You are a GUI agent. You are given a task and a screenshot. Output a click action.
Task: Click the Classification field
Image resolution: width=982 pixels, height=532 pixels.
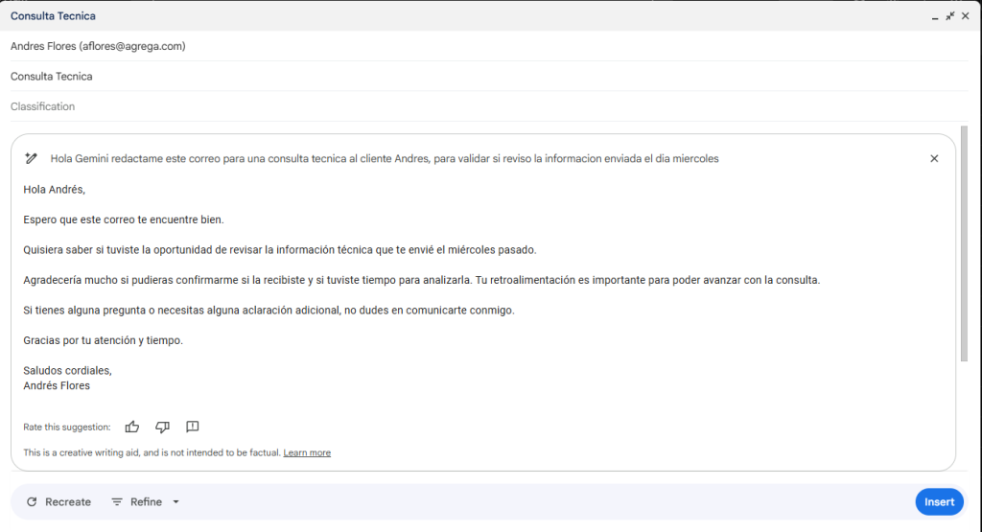pos(489,106)
